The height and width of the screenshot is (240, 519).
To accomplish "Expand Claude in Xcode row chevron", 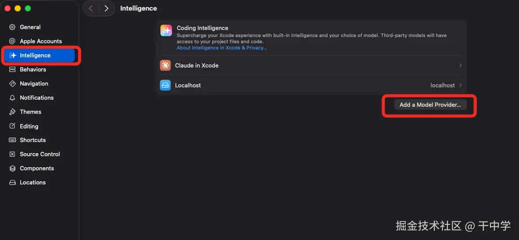I will click(460, 66).
